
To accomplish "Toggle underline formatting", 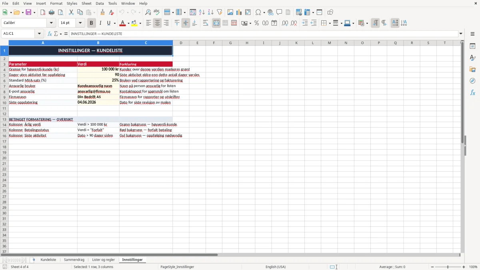I will (x=108, y=23).
